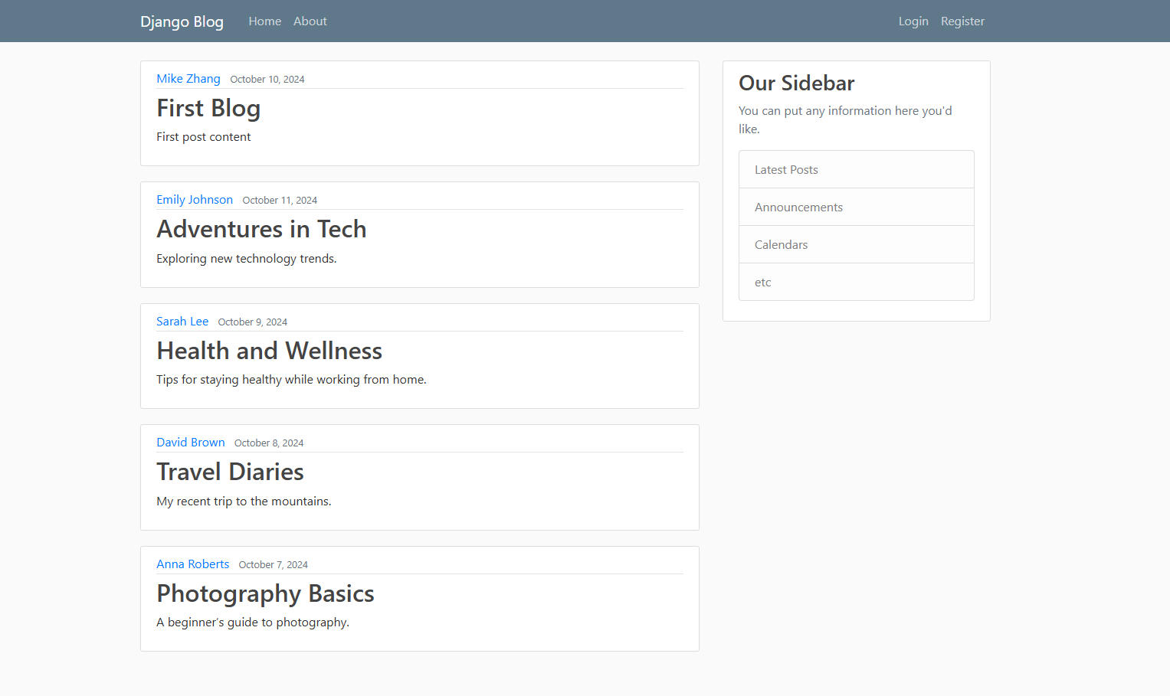View posts by author Emily Johnson

pyautogui.click(x=195, y=199)
